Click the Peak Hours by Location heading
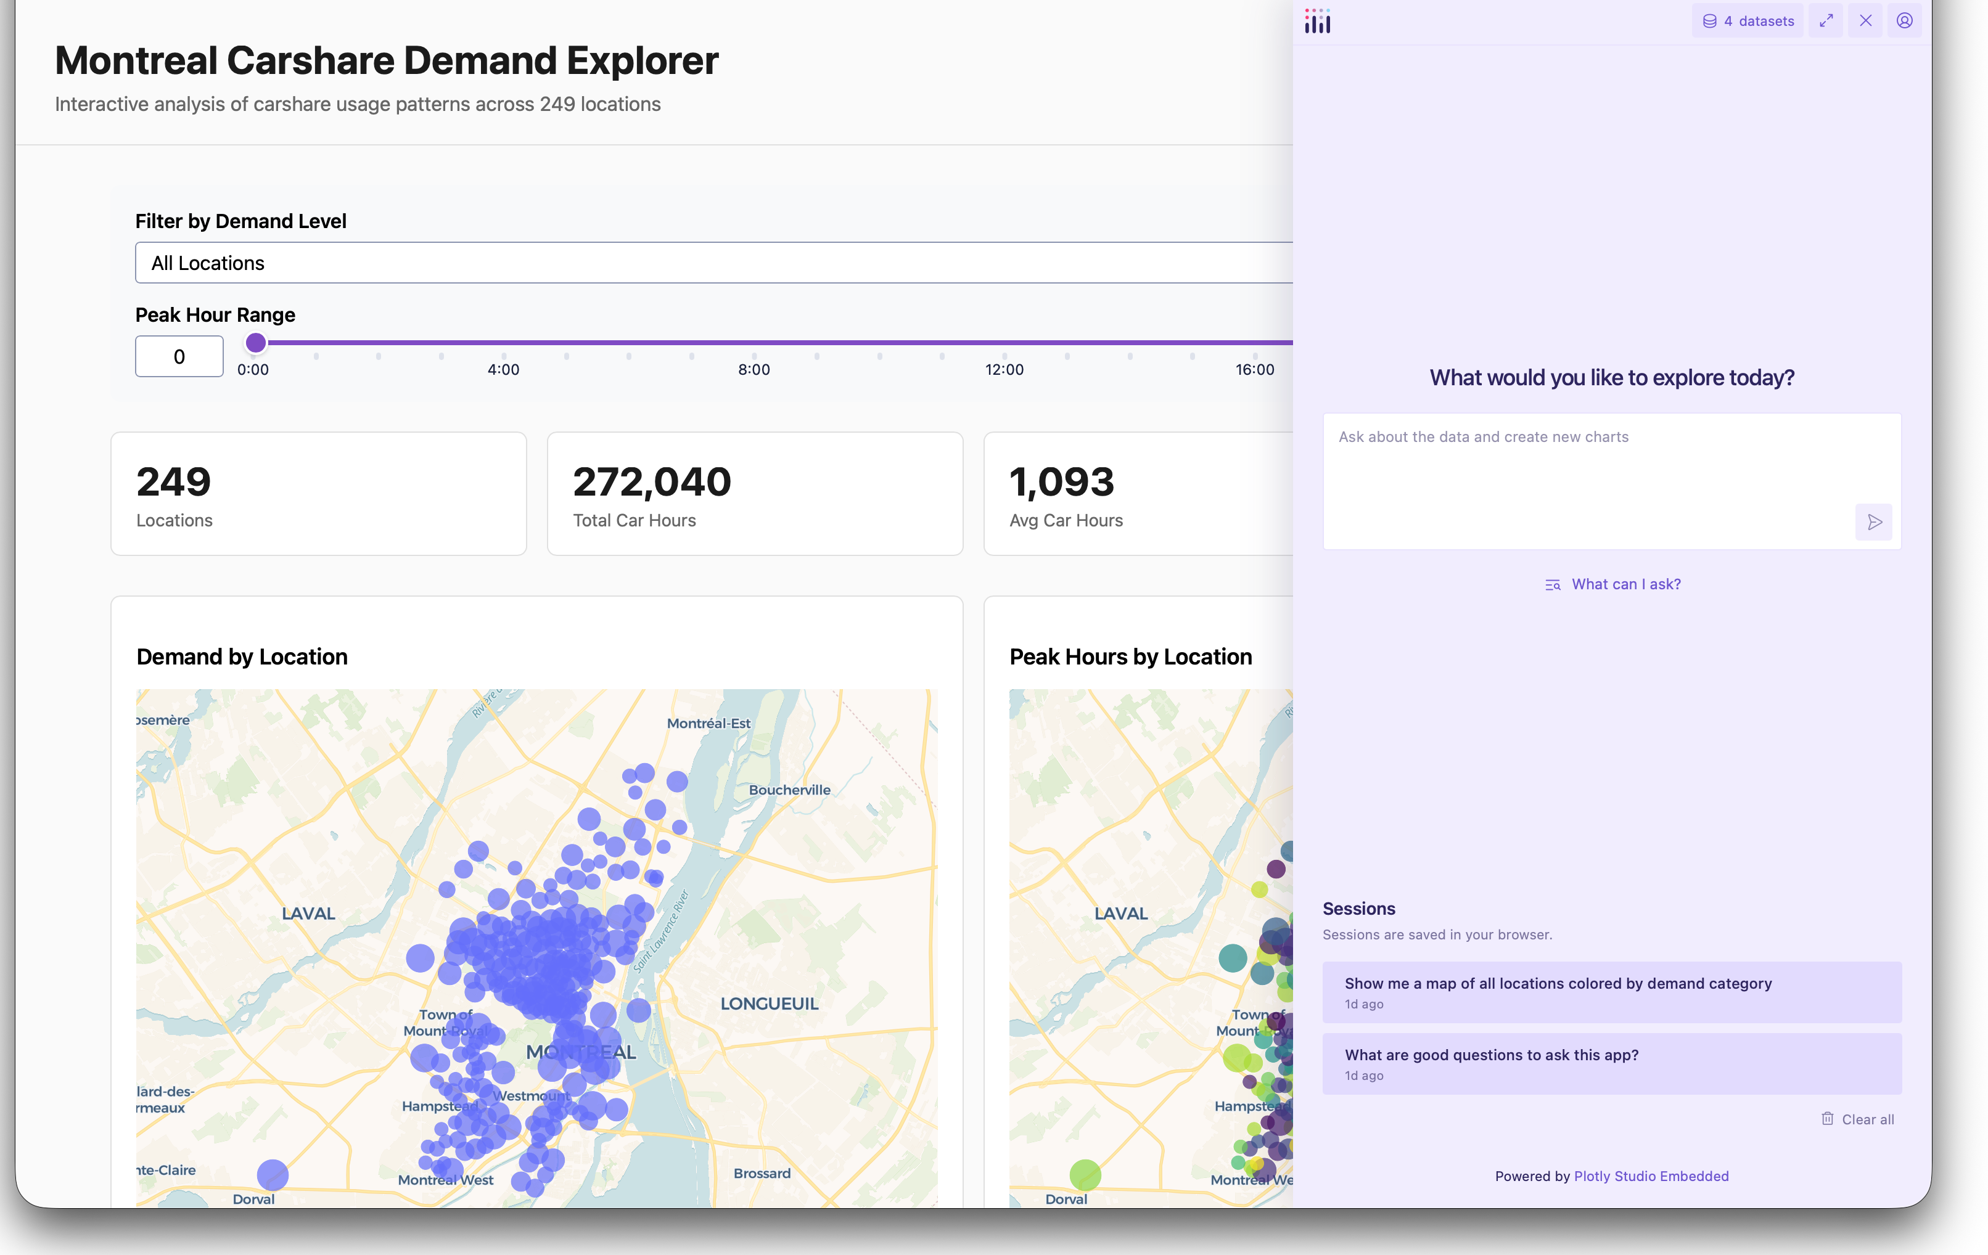Image resolution: width=1988 pixels, height=1255 pixels. (1130, 657)
